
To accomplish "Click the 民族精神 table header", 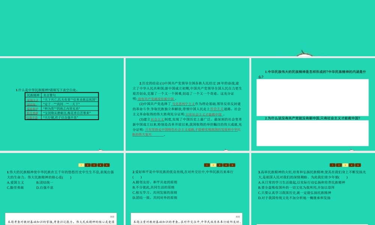I will pyautogui.click(x=33, y=95).
